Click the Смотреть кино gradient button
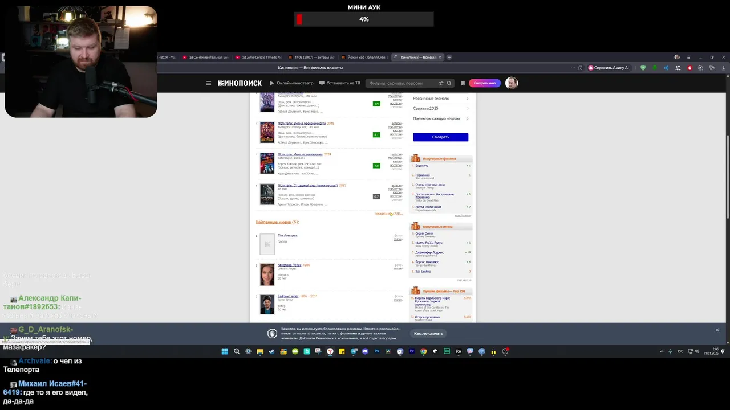Screen dimensions: 730x410 pyautogui.click(x=484, y=83)
